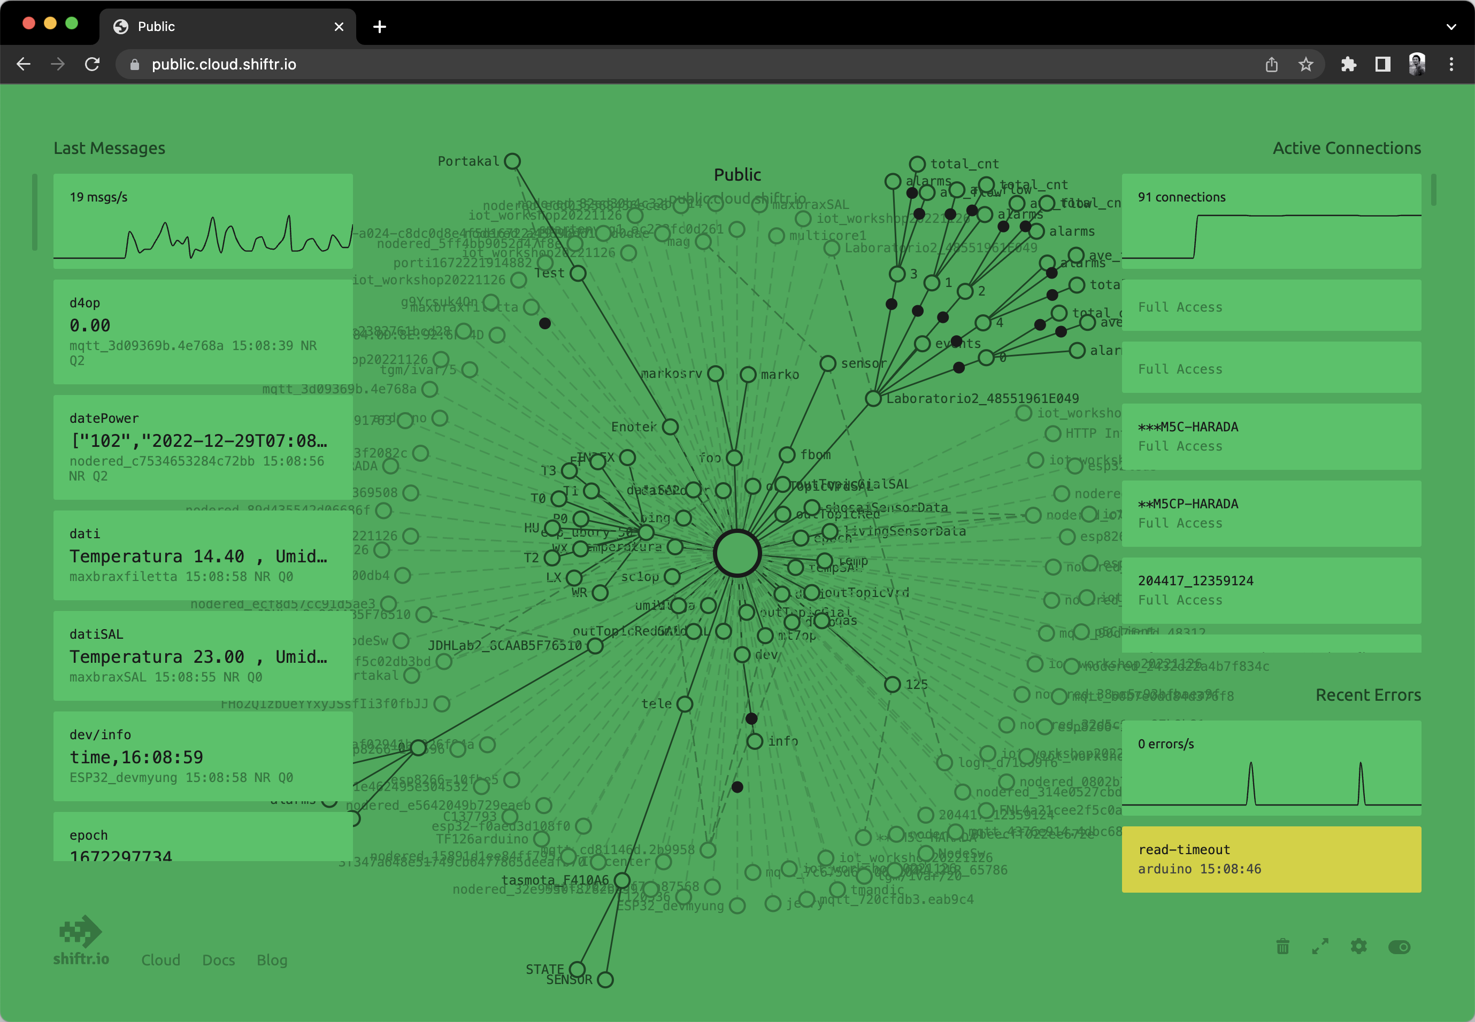Select the dev/info message card

click(x=203, y=756)
